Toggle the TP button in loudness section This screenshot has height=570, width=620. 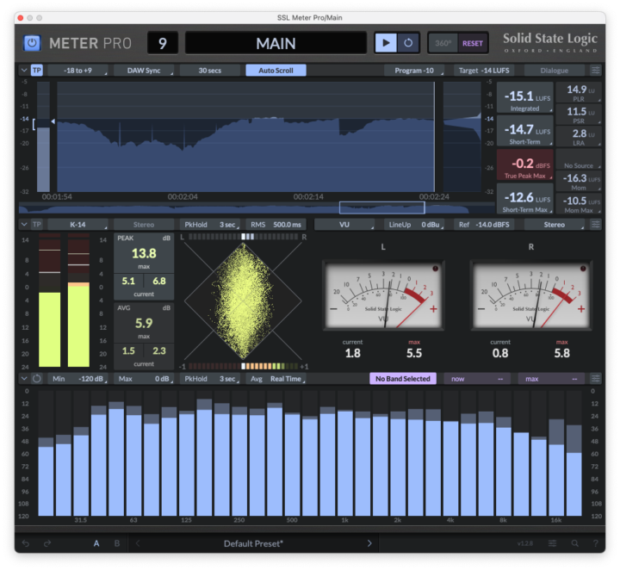37,71
